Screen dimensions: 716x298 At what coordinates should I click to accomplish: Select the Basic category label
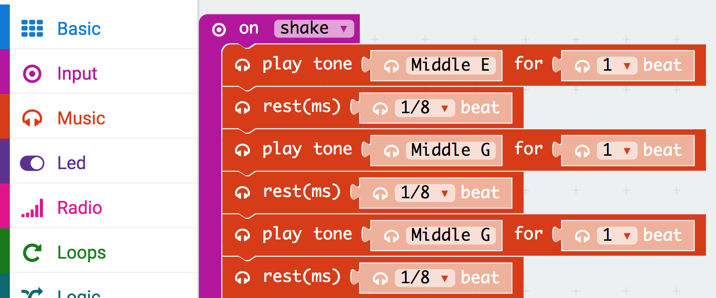point(79,29)
